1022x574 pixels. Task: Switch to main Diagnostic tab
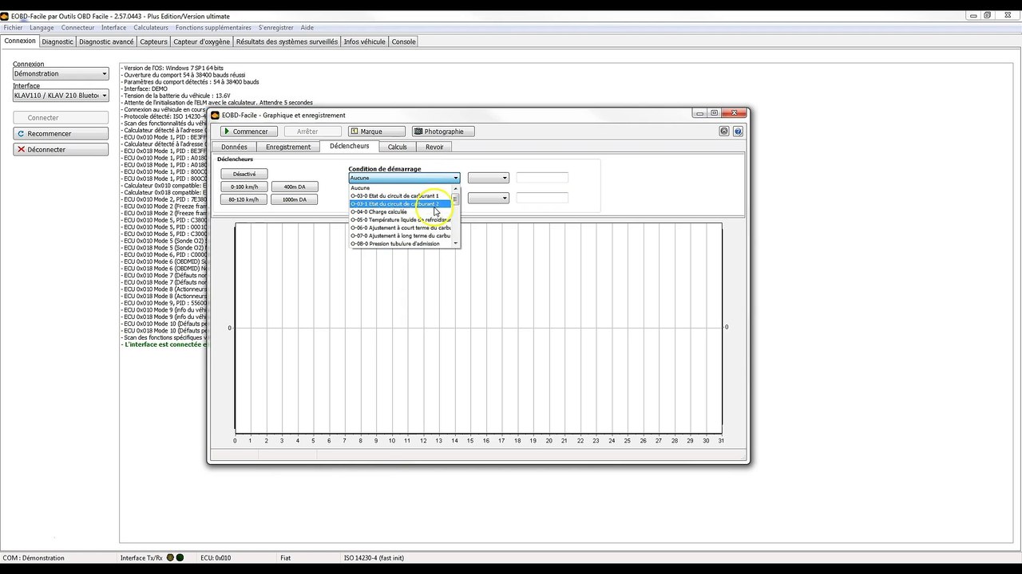pyautogui.click(x=57, y=41)
